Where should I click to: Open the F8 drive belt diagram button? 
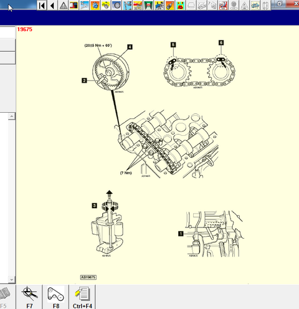tap(55, 297)
